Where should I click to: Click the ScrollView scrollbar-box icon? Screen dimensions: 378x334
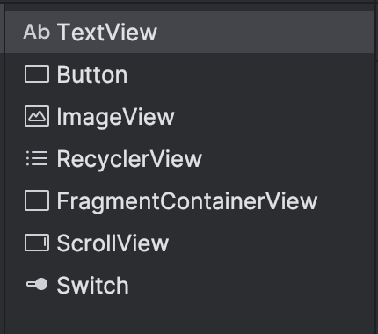[37, 243]
